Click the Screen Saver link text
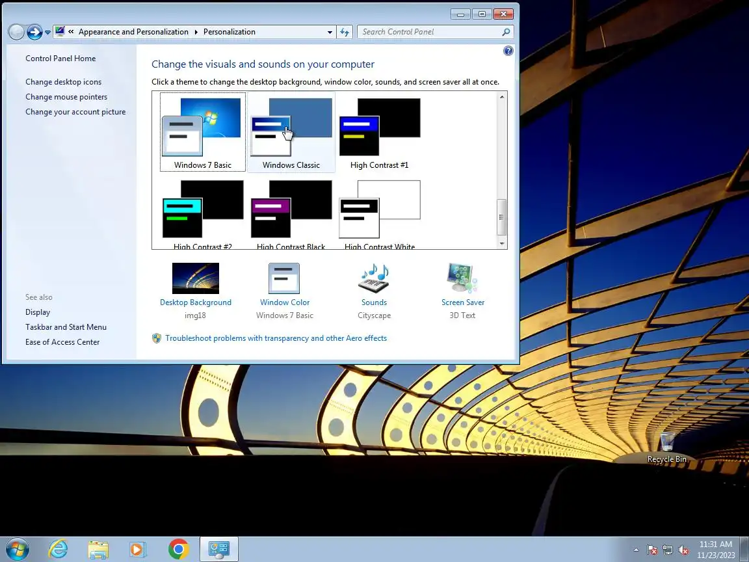749x562 pixels. coord(463,302)
